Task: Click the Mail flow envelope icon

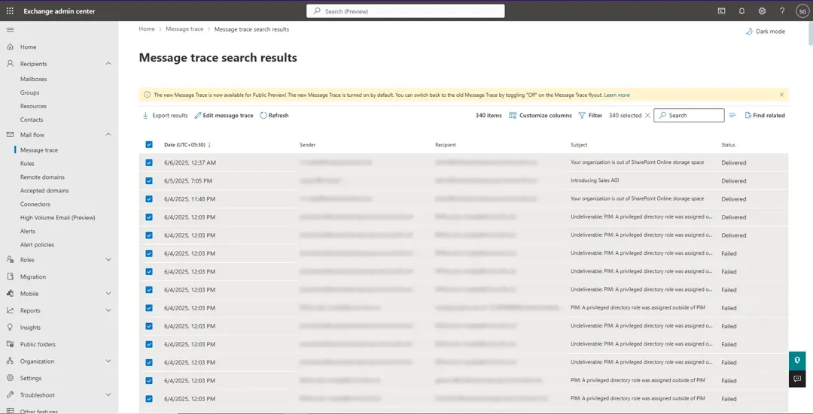Action: pyautogui.click(x=10, y=134)
